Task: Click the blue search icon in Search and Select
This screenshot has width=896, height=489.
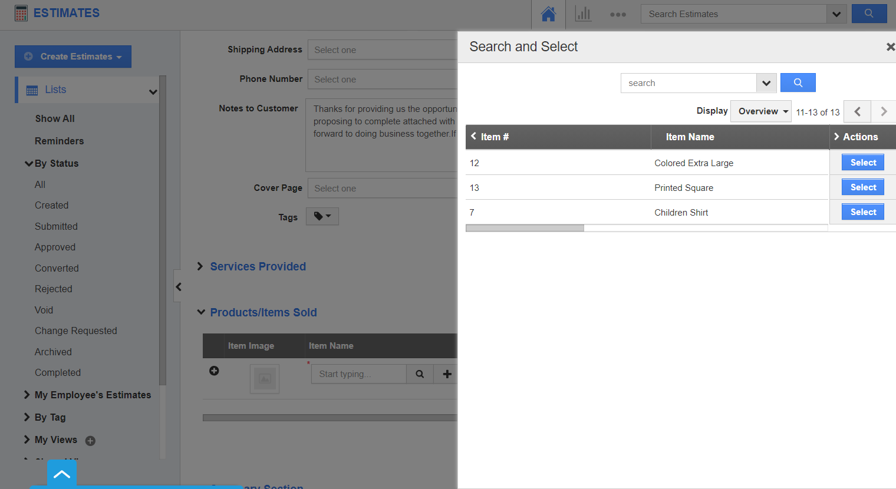Action: (x=798, y=82)
